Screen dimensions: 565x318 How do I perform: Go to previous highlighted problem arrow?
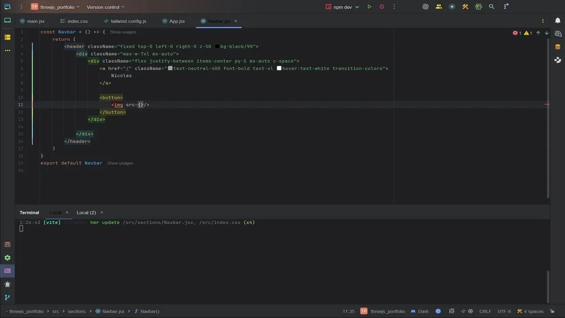(x=538, y=33)
